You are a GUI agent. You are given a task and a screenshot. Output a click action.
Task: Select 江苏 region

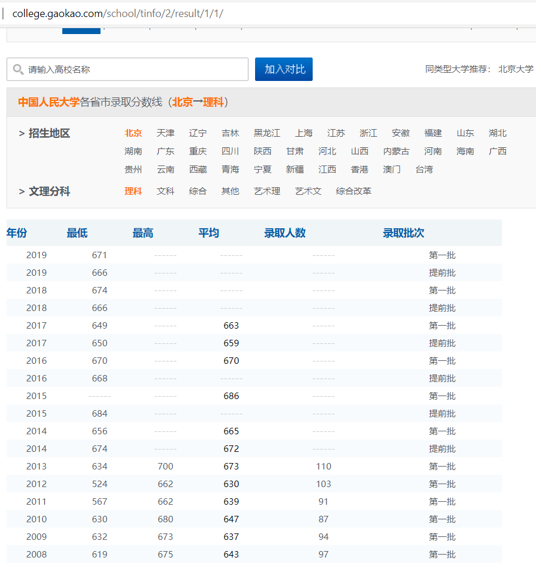pyautogui.click(x=336, y=133)
